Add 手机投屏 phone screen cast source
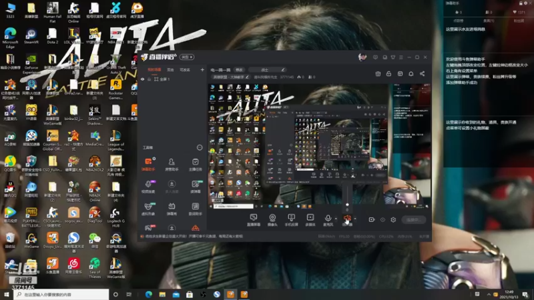534x300 pixels. tap(291, 220)
